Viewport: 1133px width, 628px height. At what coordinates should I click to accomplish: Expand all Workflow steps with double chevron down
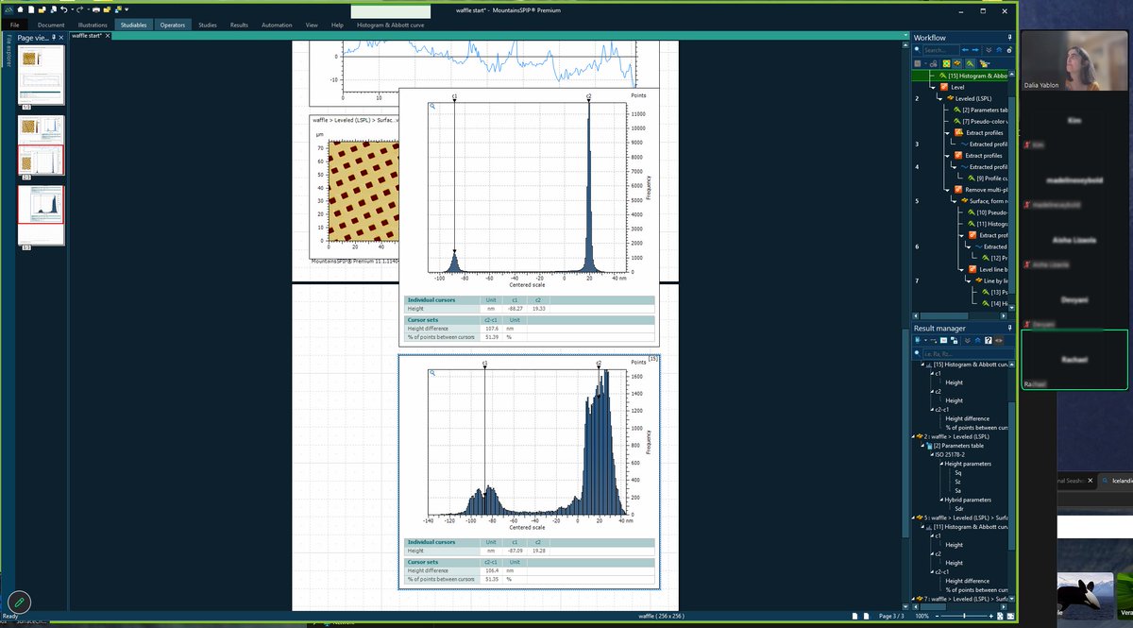tap(988, 50)
